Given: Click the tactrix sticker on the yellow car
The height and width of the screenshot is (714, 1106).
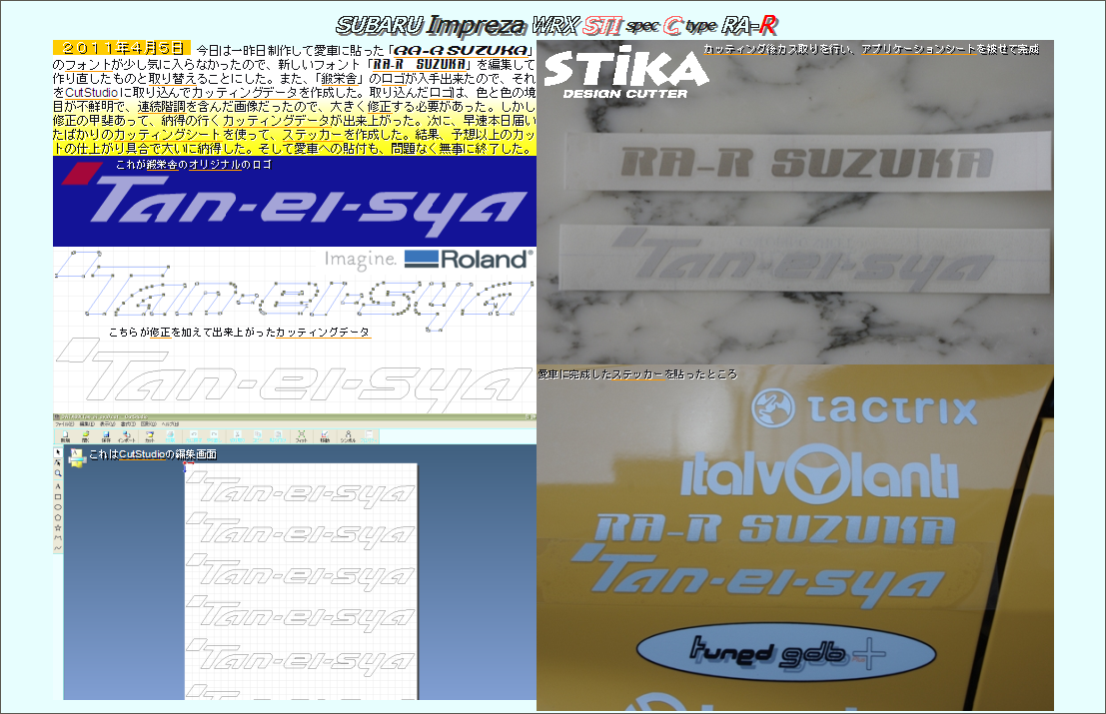Looking at the screenshot, I should [x=864, y=409].
